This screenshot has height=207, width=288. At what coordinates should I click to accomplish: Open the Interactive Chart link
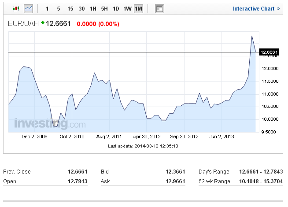(x=256, y=9)
